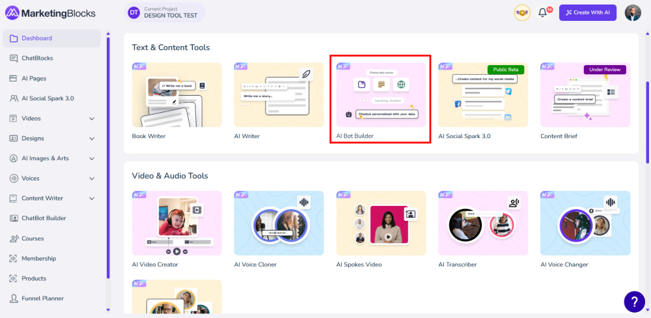Click the Under Review badge
The image size is (651, 318).
click(605, 70)
